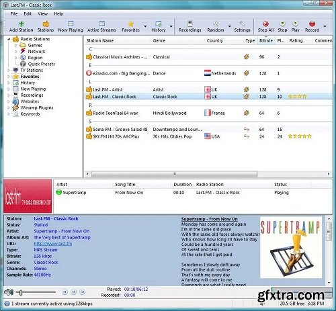336x311 pixels.
Task: Click the horizontal scrollbar in the station list
Action: click(175, 174)
